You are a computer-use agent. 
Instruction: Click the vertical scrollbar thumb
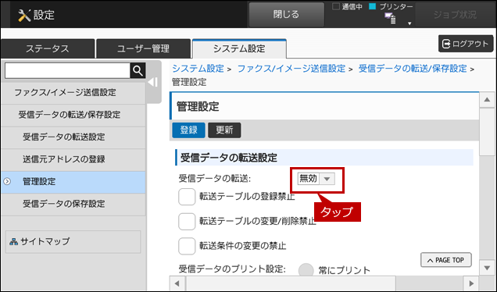pyautogui.click(x=487, y=132)
